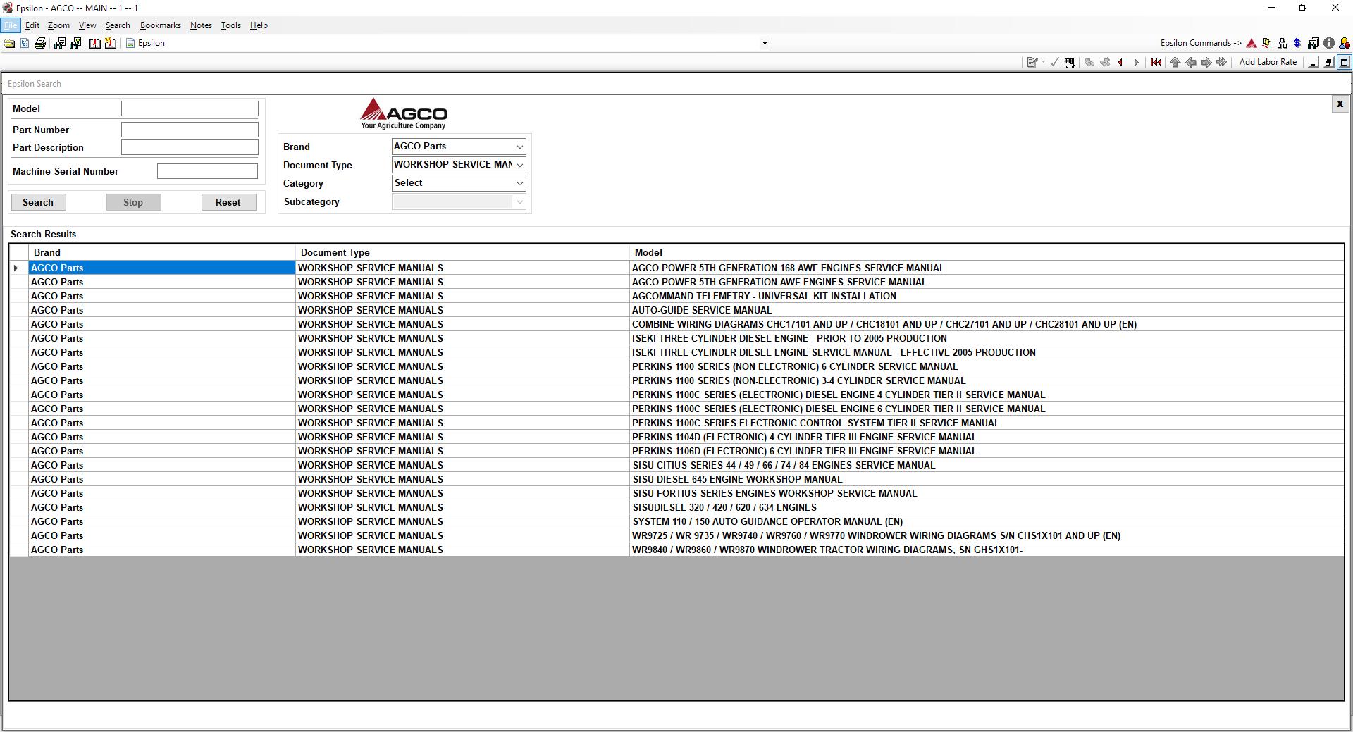
Task: Open the Tools menu
Action: click(x=230, y=25)
